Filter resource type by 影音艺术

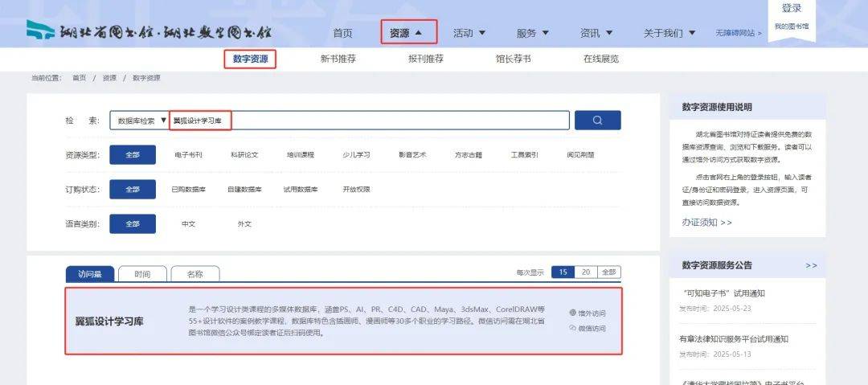[412, 155]
